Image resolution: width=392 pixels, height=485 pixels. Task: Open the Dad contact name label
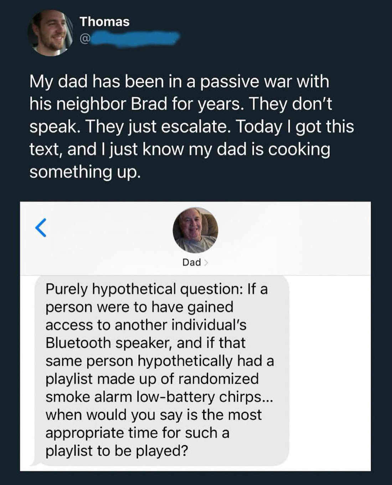pyautogui.click(x=192, y=262)
